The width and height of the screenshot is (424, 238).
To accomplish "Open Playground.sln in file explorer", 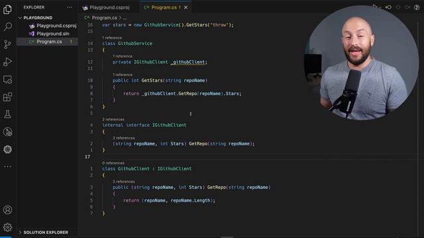I will click(53, 34).
